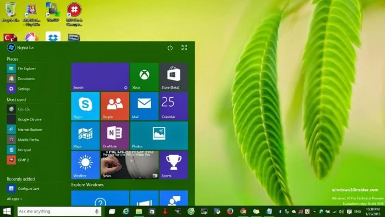Click the microphone icon in search box
Screen dimensions: 385x217
pyautogui.click(x=97, y=211)
